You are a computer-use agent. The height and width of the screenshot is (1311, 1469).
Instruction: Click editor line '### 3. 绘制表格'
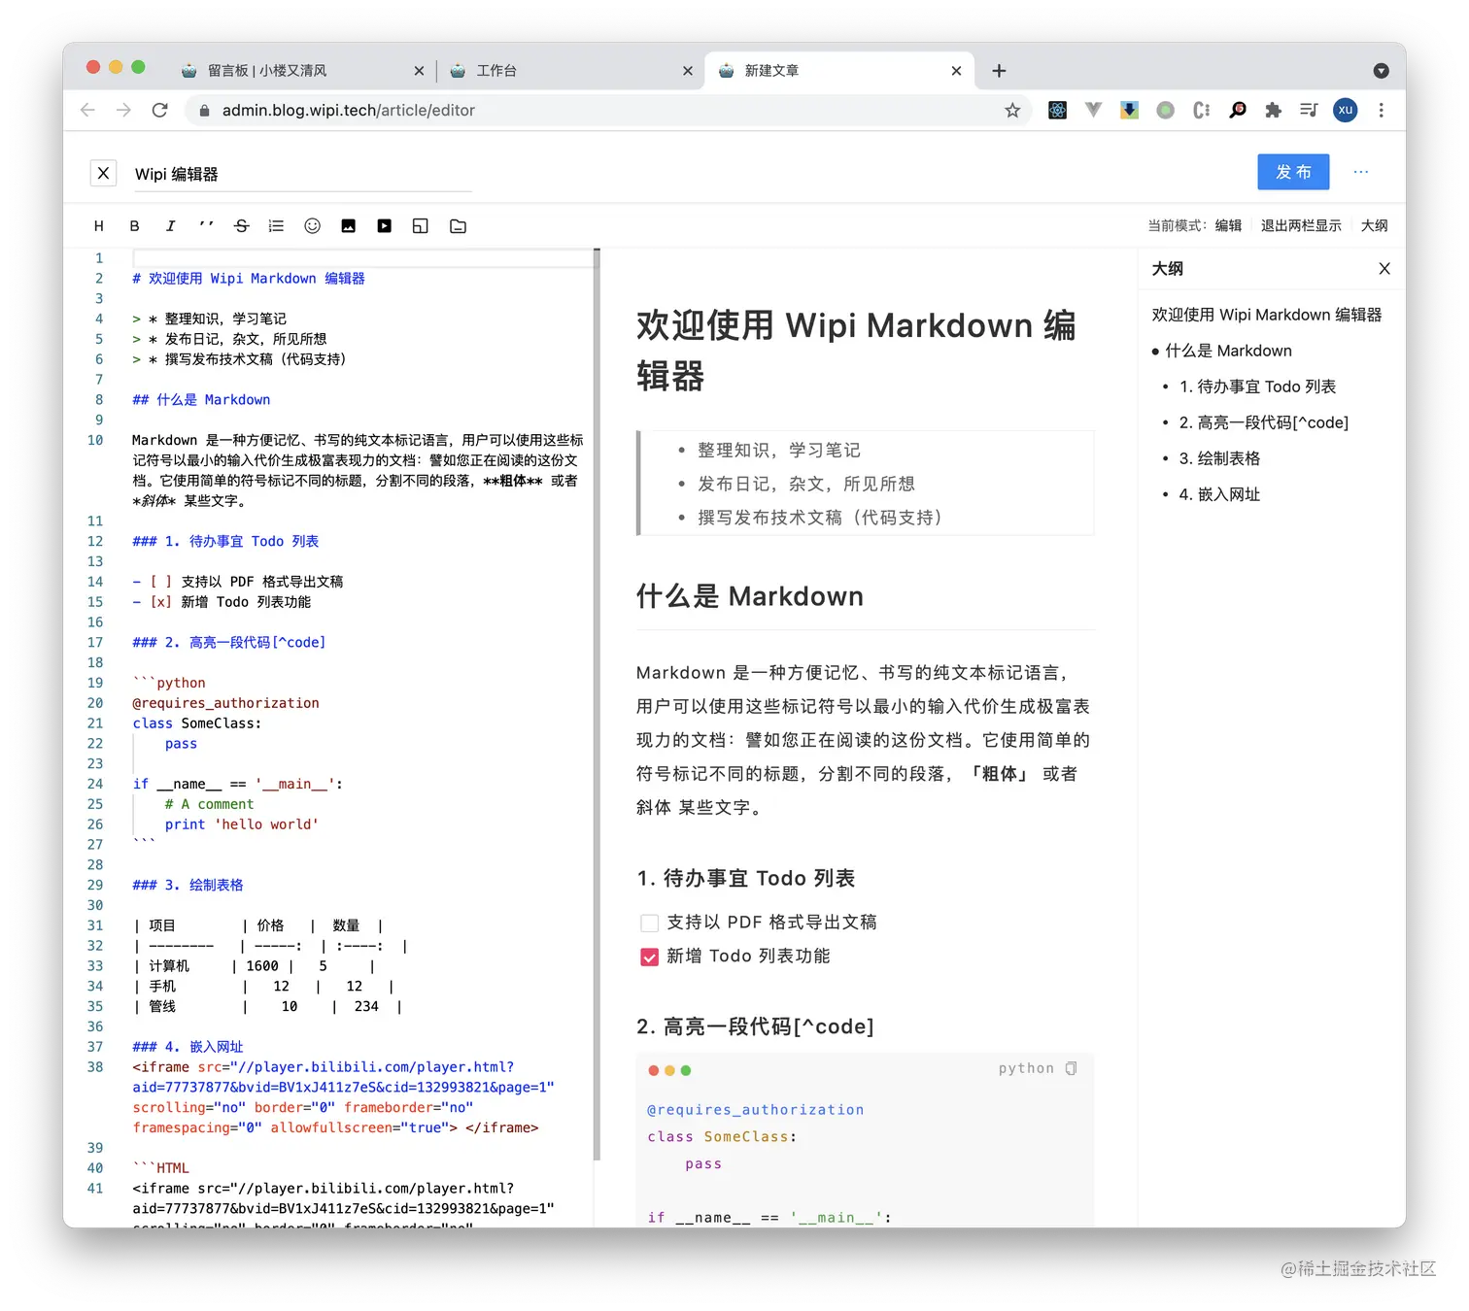(188, 885)
